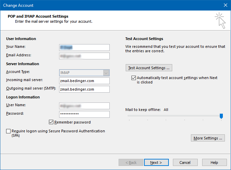Click the 'Account Type:' label
This screenshot has height=170, width=231.
pyautogui.click(x=18, y=72)
